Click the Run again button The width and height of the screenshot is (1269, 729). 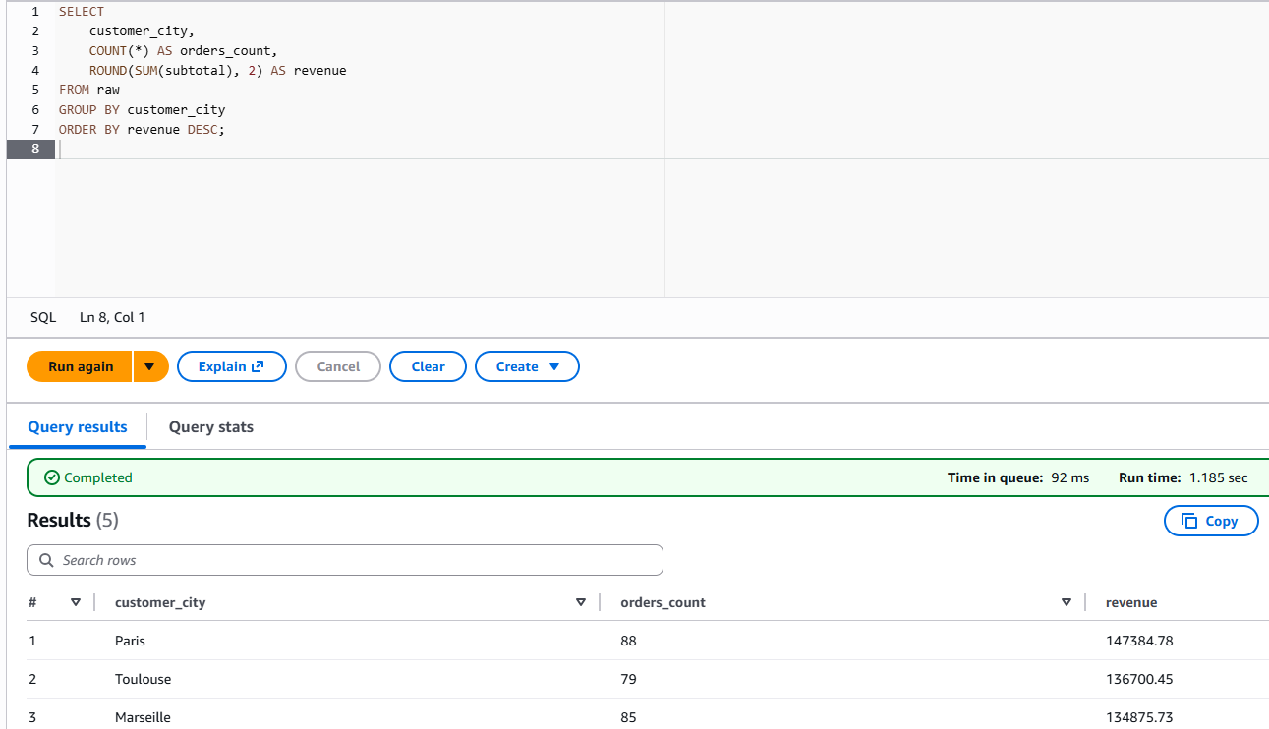pos(80,366)
